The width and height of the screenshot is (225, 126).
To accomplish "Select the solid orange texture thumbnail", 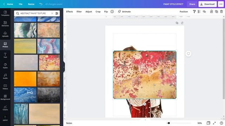I will 25,79.
